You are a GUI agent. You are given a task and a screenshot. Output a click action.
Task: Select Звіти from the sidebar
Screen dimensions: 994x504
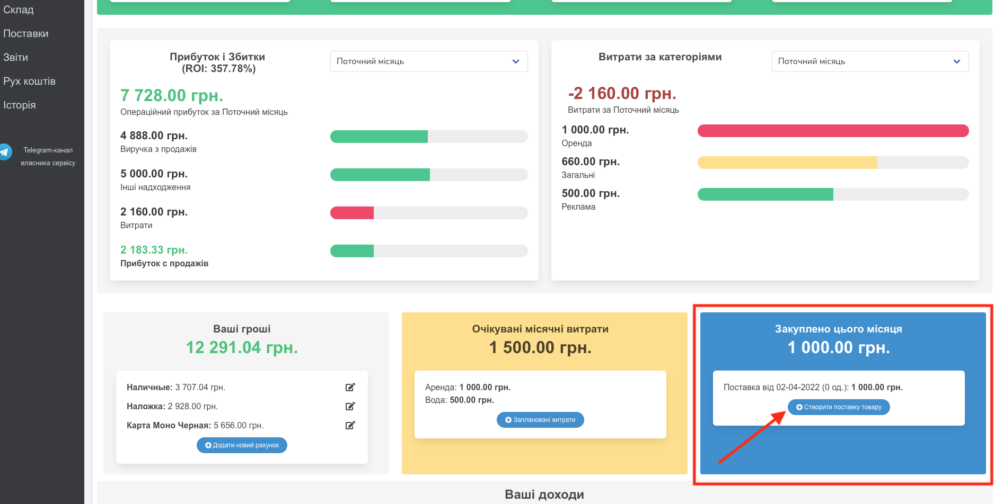[x=16, y=57]
